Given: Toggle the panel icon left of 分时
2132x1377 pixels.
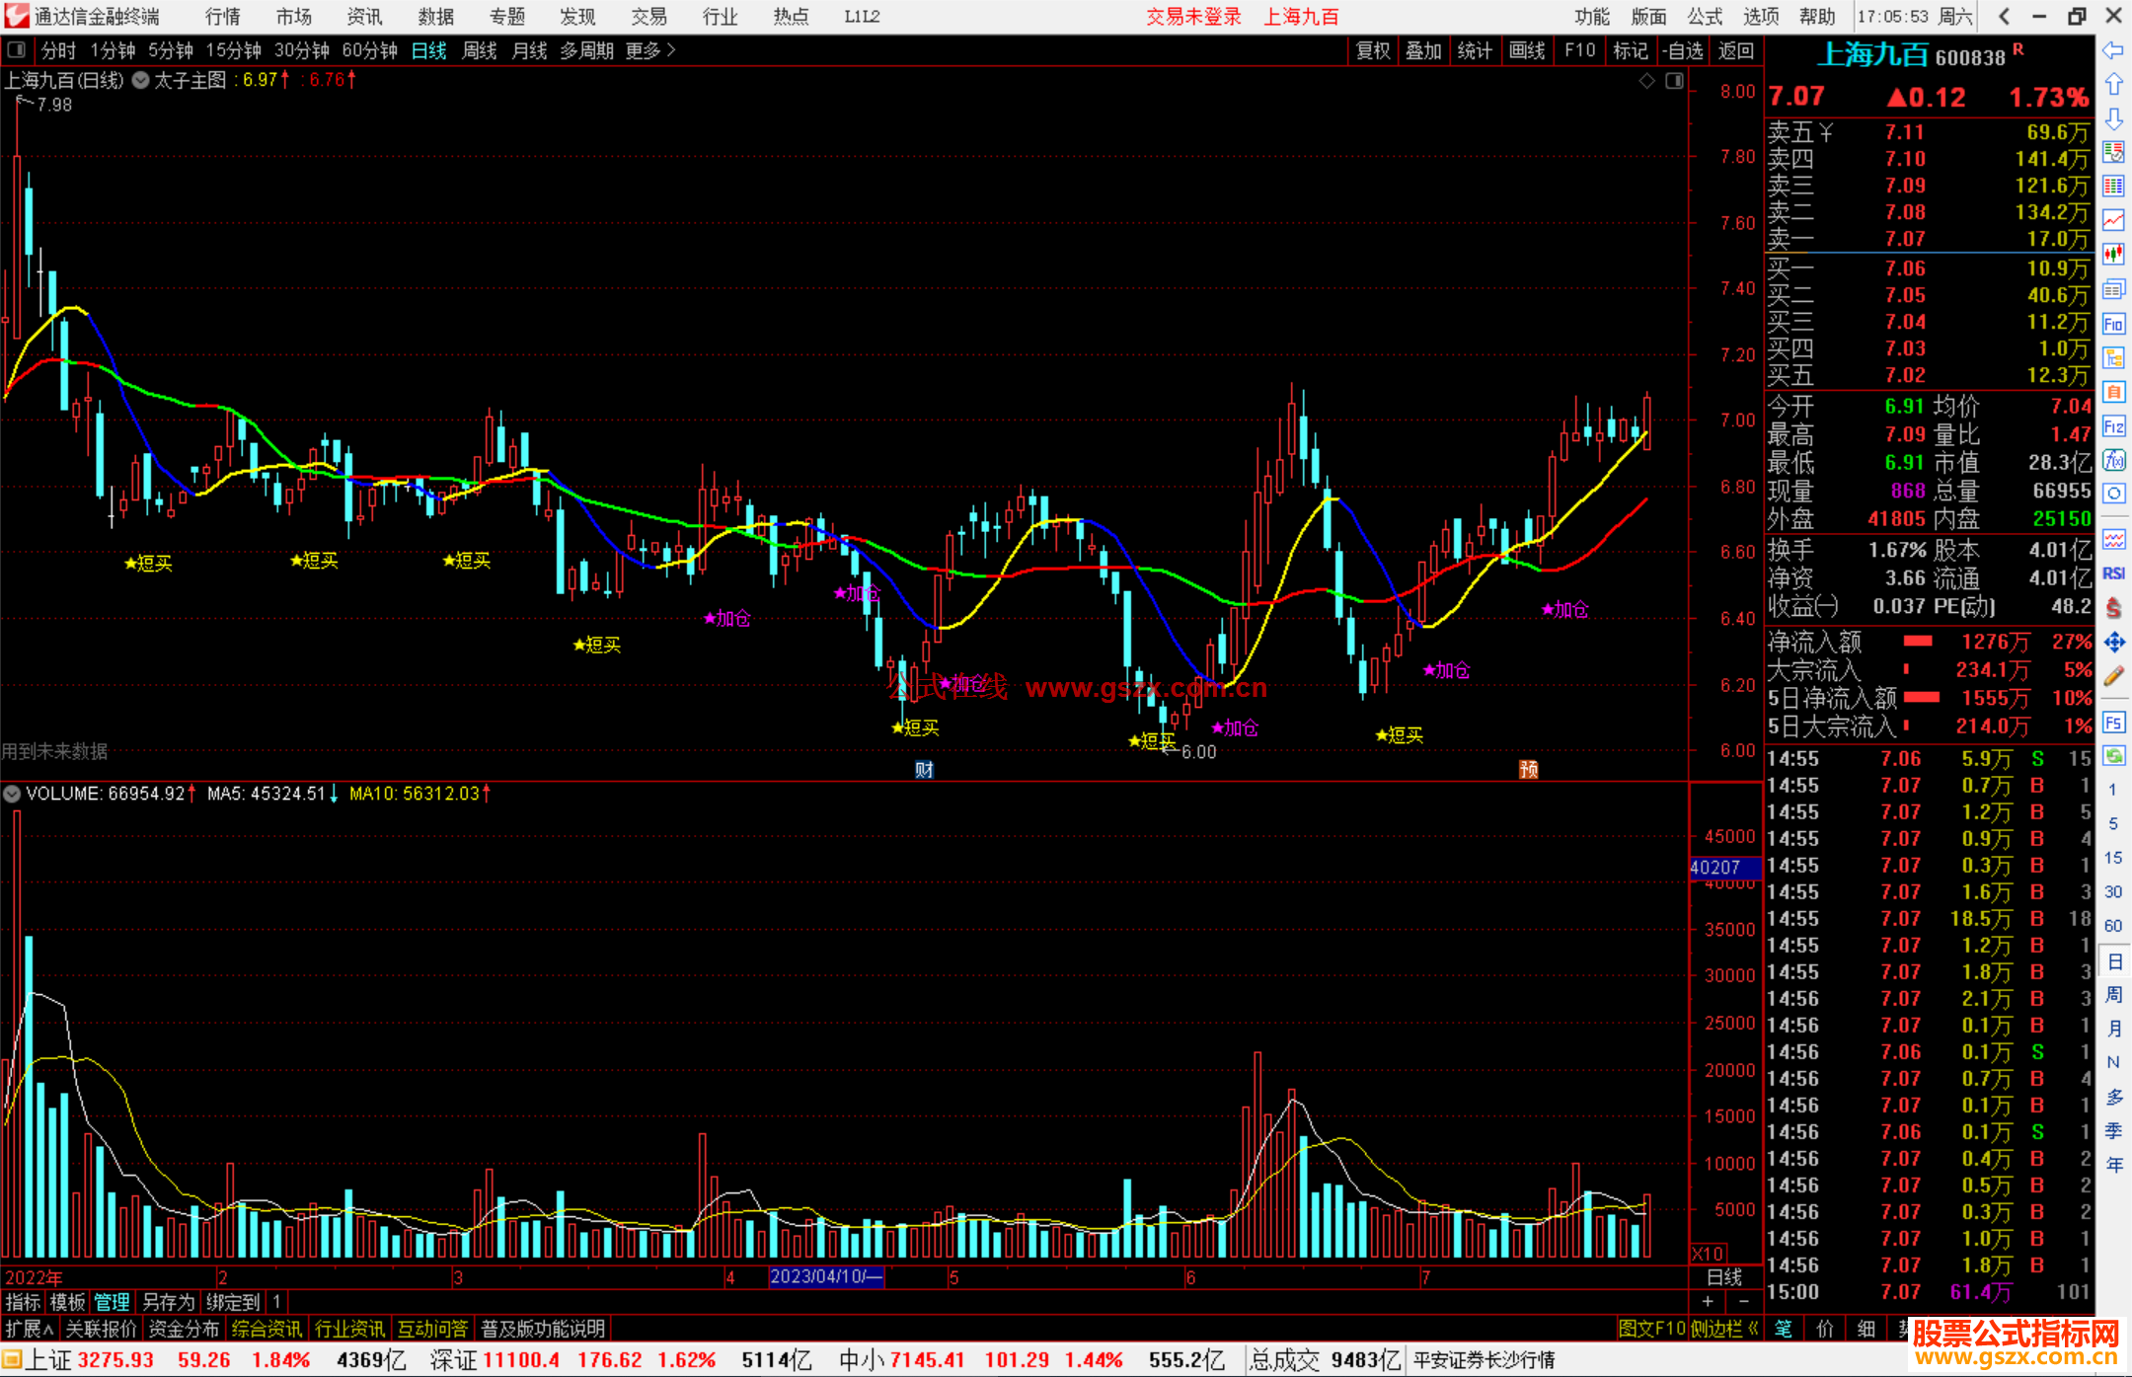Looking at the screenshot, I should pyautogui.click(x=17, y=49).
